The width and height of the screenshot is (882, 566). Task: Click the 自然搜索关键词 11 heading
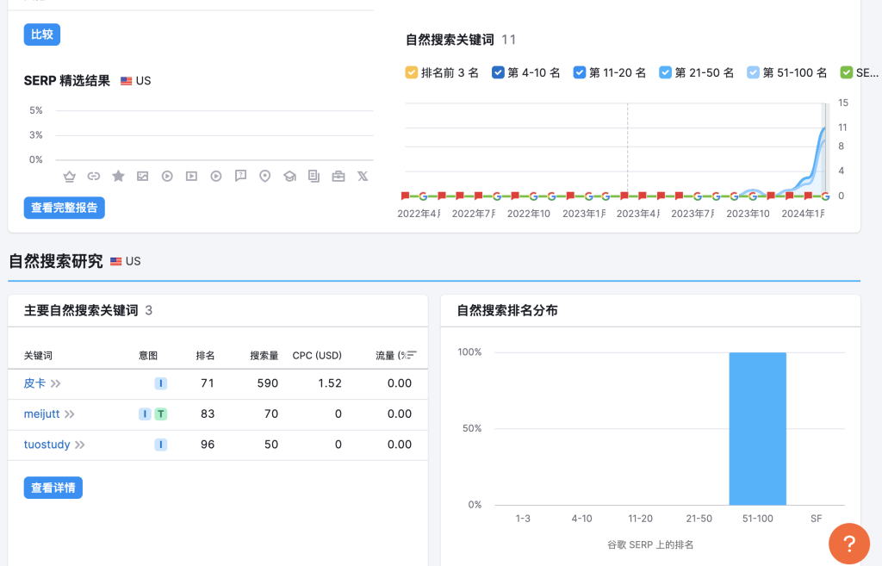[460, 40]
